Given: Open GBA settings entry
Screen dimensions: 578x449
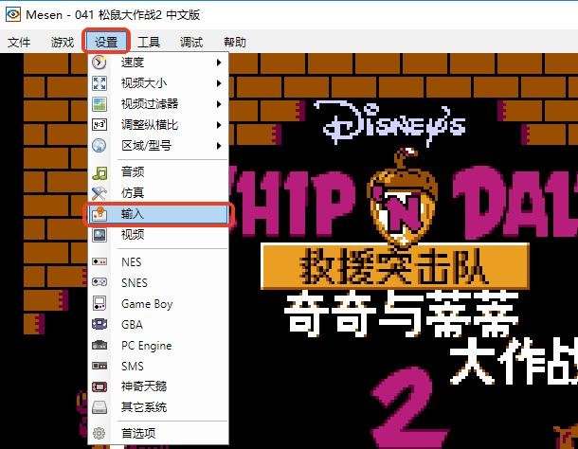Looking at the screenshot, I should pos(158,324).
